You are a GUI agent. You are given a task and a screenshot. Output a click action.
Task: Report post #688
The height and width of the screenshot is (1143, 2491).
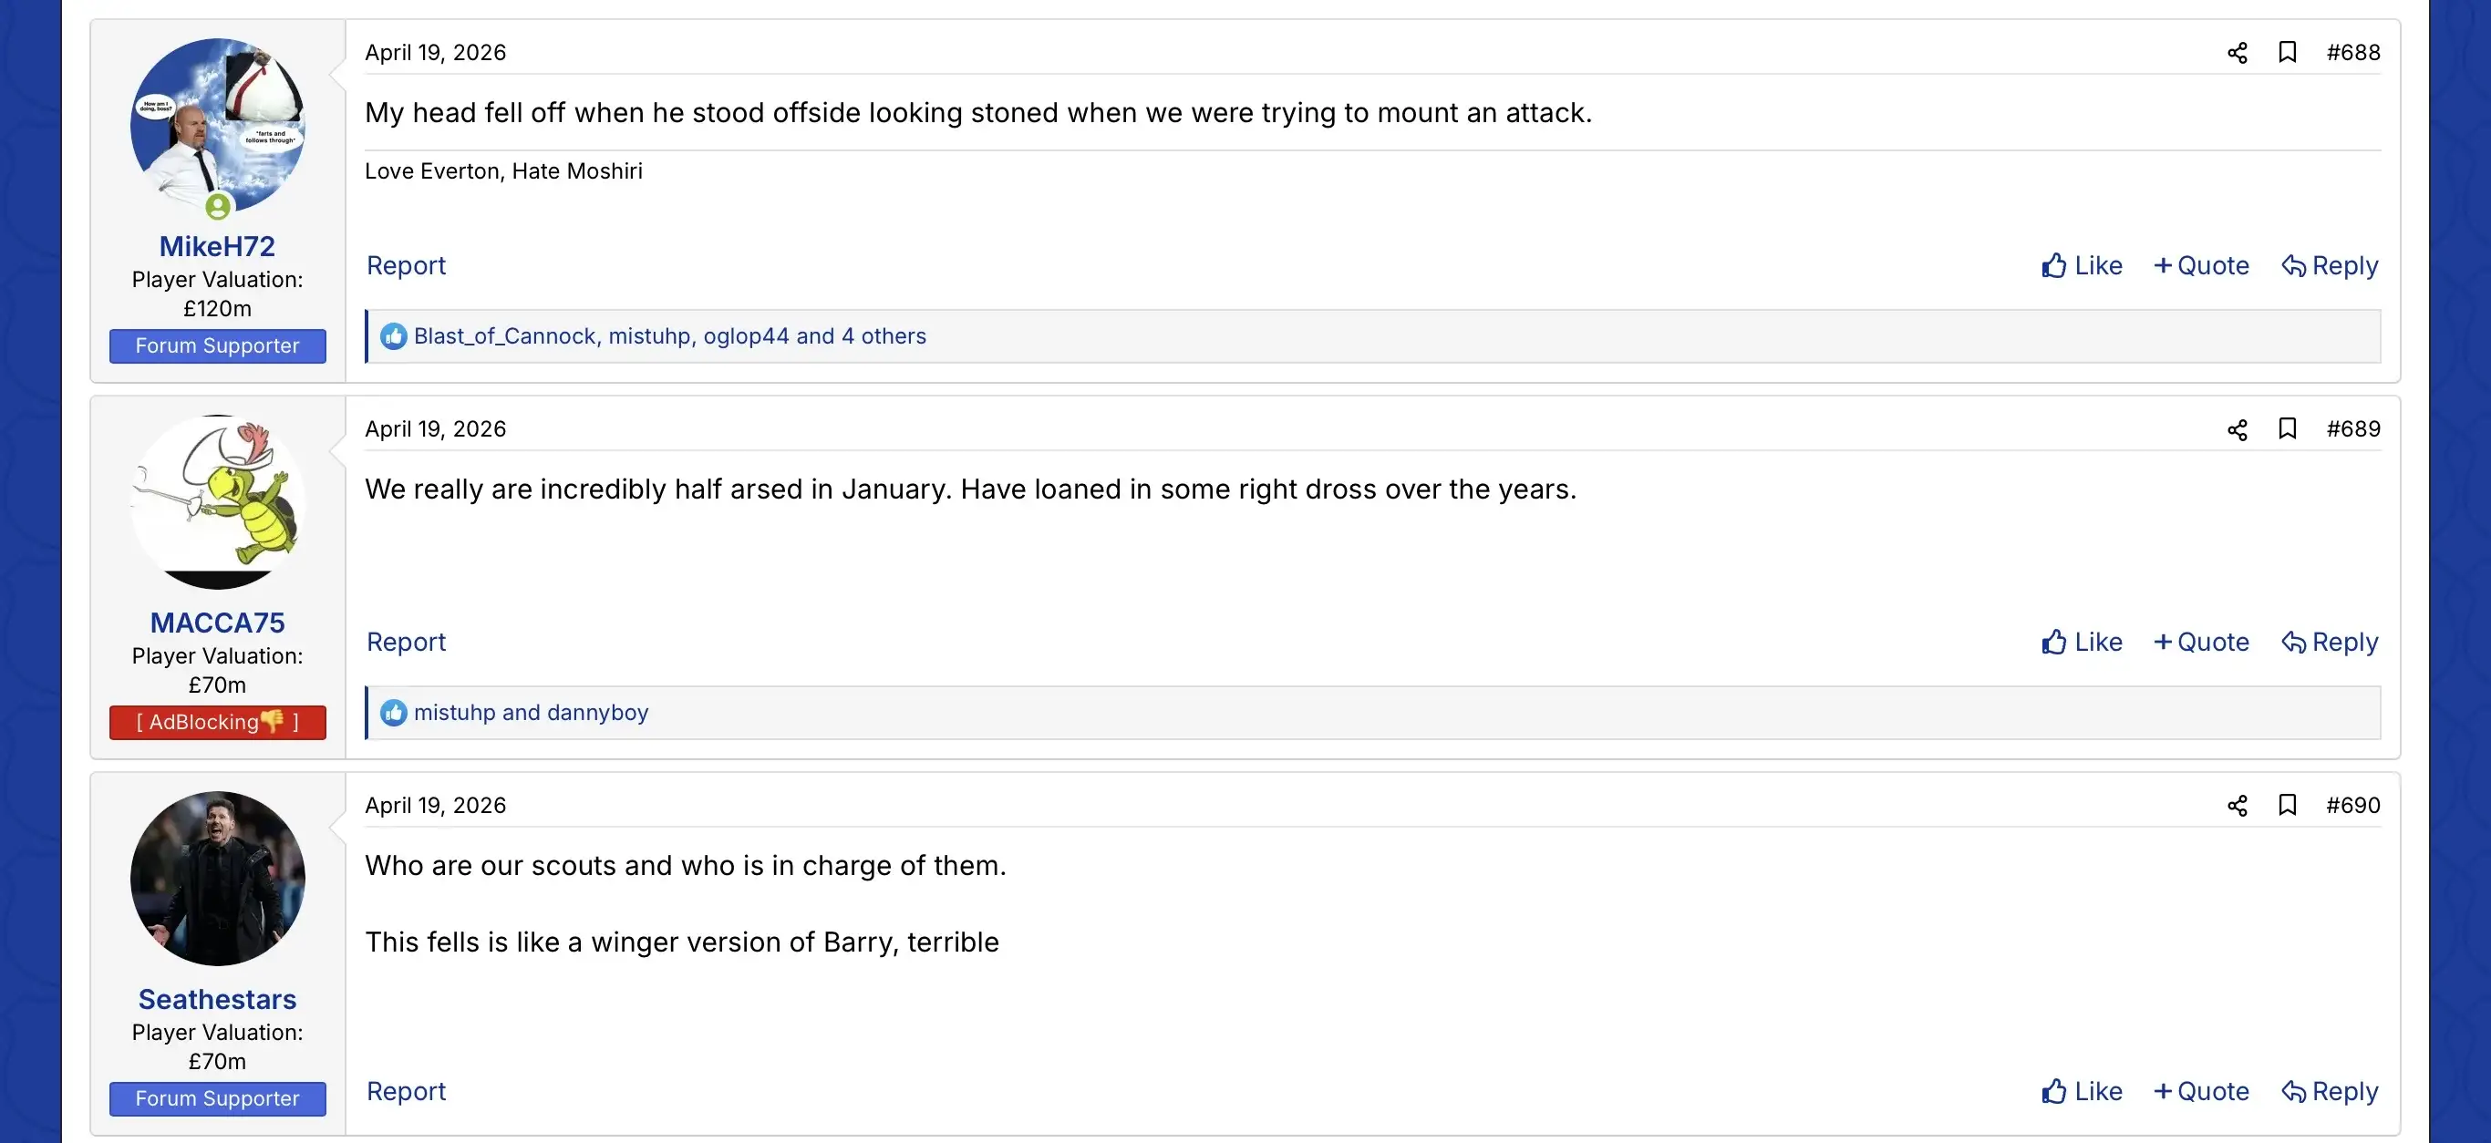(x=406, y=265)
